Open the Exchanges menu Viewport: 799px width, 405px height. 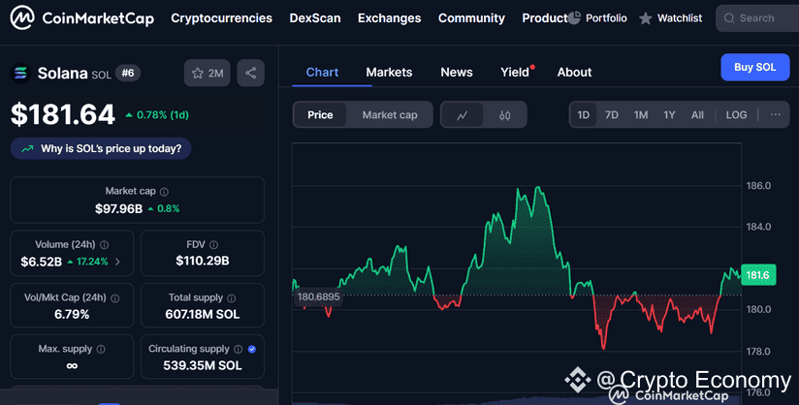389,18
